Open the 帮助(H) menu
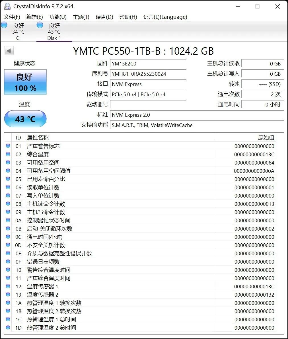 point(128,17)
